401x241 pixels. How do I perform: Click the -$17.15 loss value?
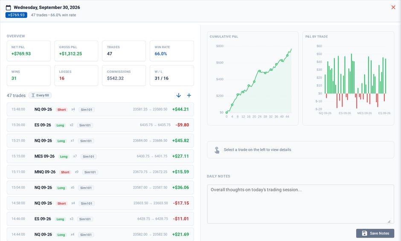181,203
